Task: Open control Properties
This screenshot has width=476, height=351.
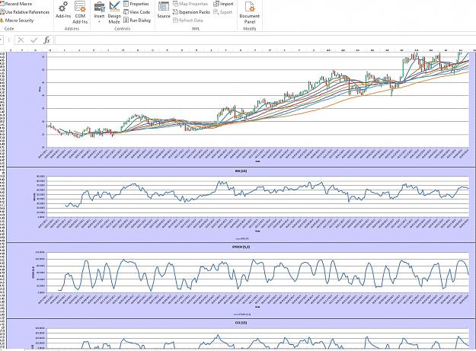Action: [x=136, y=4]
